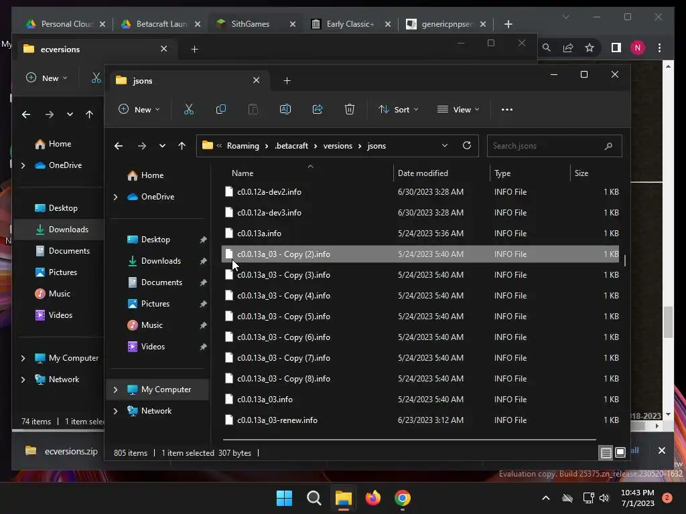Image resolution: width=686 pixels, height=514 pixels.
Task: Click the Paste icon in jsons toolbar
Action: coord(253,109)
